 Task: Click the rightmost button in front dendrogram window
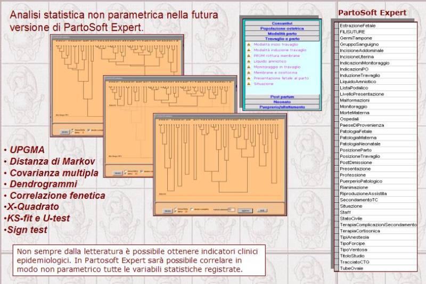(x=262, y=210)
